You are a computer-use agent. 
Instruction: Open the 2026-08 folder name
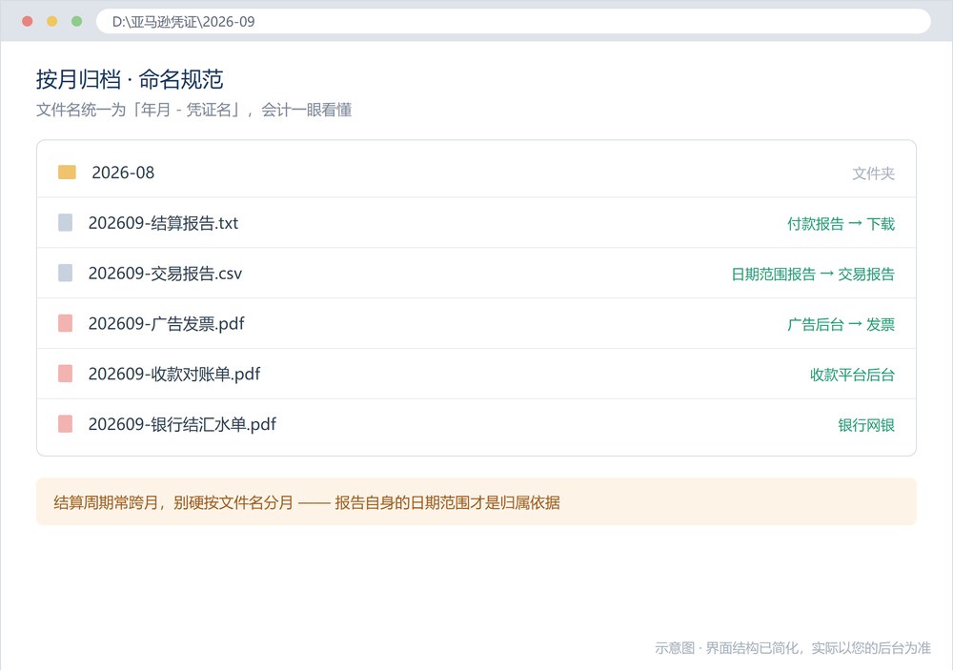[x=123, y=173]
